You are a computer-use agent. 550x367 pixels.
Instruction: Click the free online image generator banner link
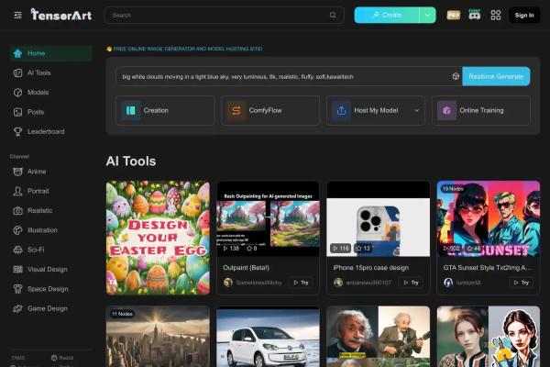[184, 49]
